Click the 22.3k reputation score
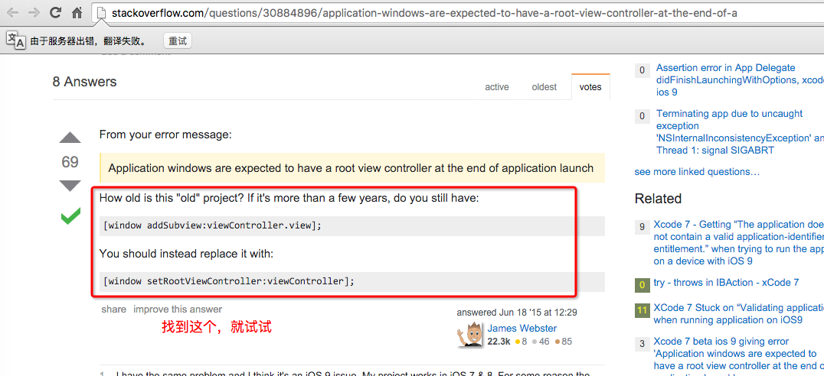824x376 pixels. (499, 342)
